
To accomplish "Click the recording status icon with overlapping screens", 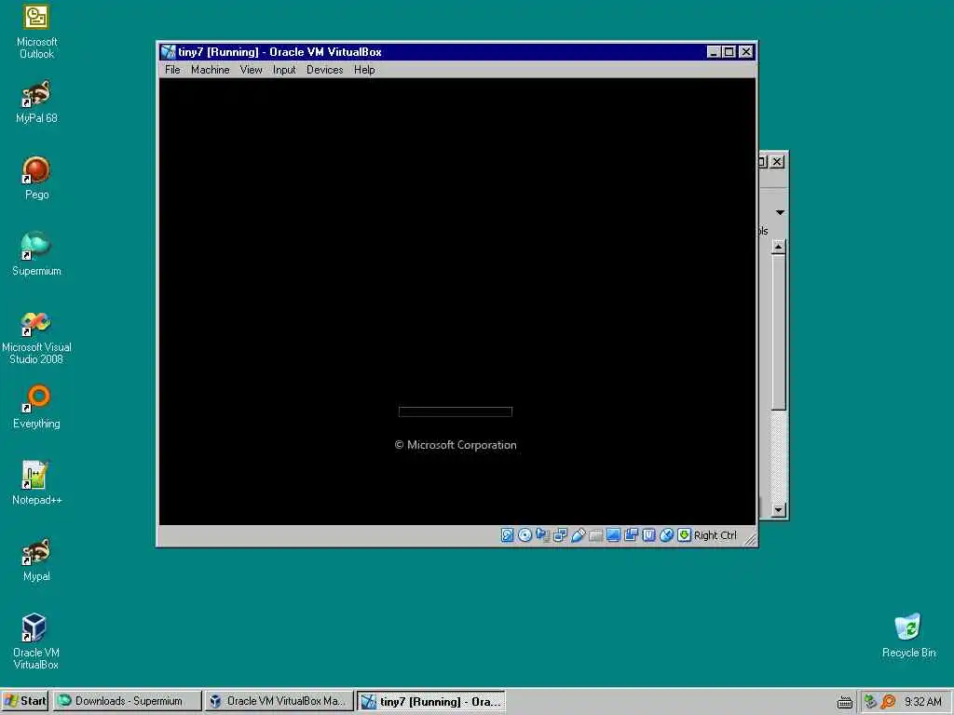I will tap(631, 535).
